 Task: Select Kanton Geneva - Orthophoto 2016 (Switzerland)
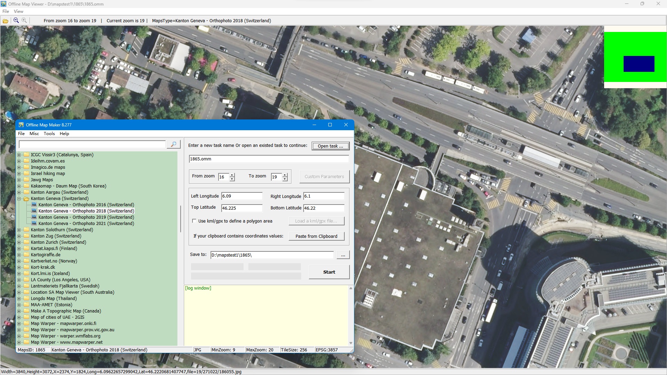[86, 205]
